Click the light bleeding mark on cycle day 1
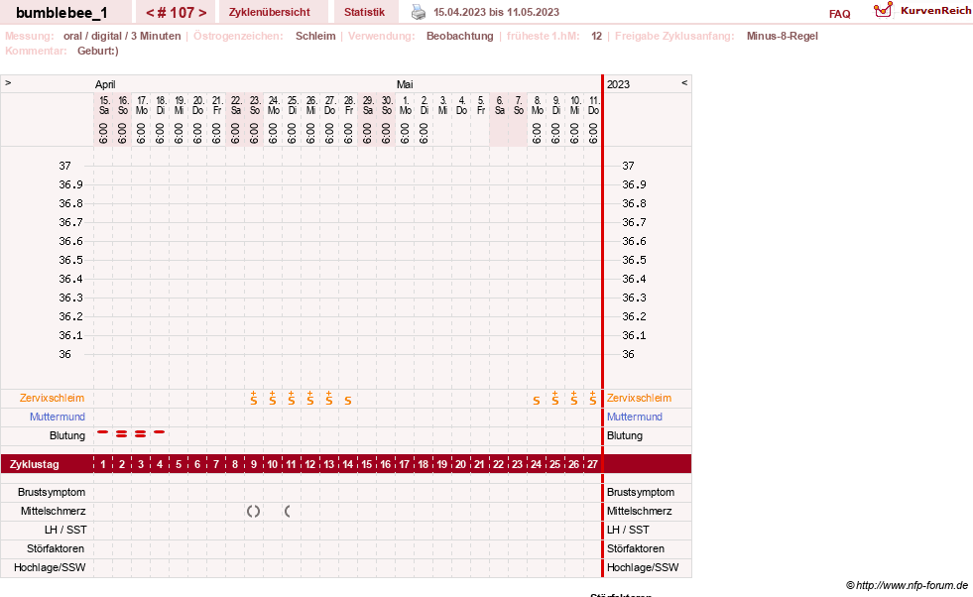This screenshot has height=597, width=973. point(103,432)
